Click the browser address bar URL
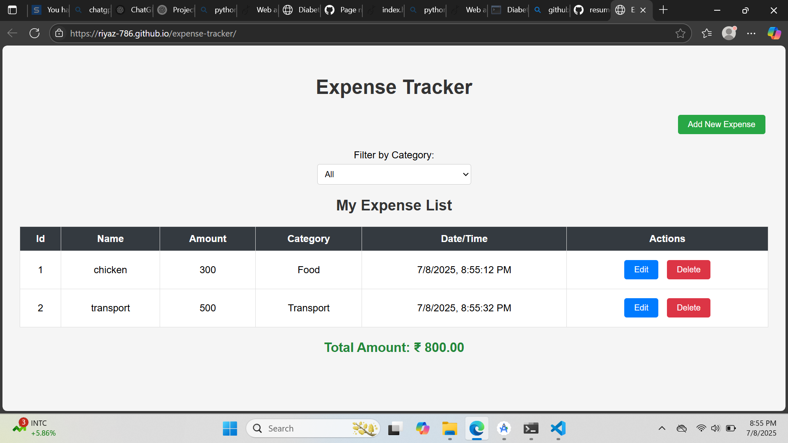This screenshot has width=788, height=443. (153, 33)
